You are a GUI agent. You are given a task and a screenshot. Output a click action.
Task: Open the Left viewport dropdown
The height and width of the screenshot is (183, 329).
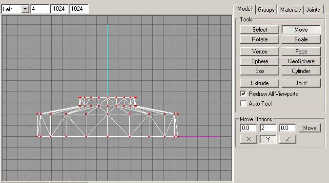tap(25, 9)
